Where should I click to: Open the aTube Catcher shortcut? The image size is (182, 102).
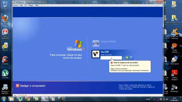[x=175, y=48]
